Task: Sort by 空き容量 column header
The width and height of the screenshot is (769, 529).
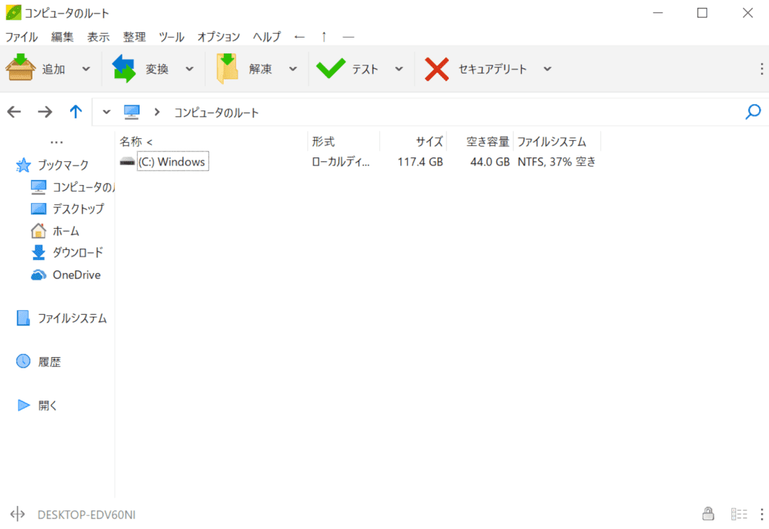Action: 480,142
